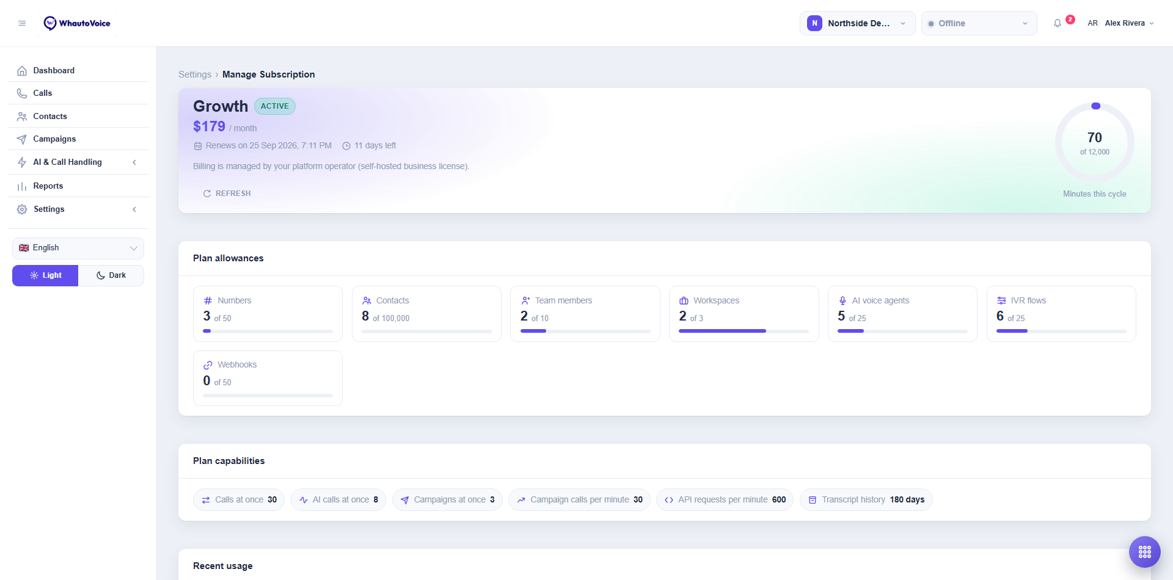Image resolution: width=1173 pixels, height=580 pixels.
Task: Open Reports menu item
Action: 78,186
